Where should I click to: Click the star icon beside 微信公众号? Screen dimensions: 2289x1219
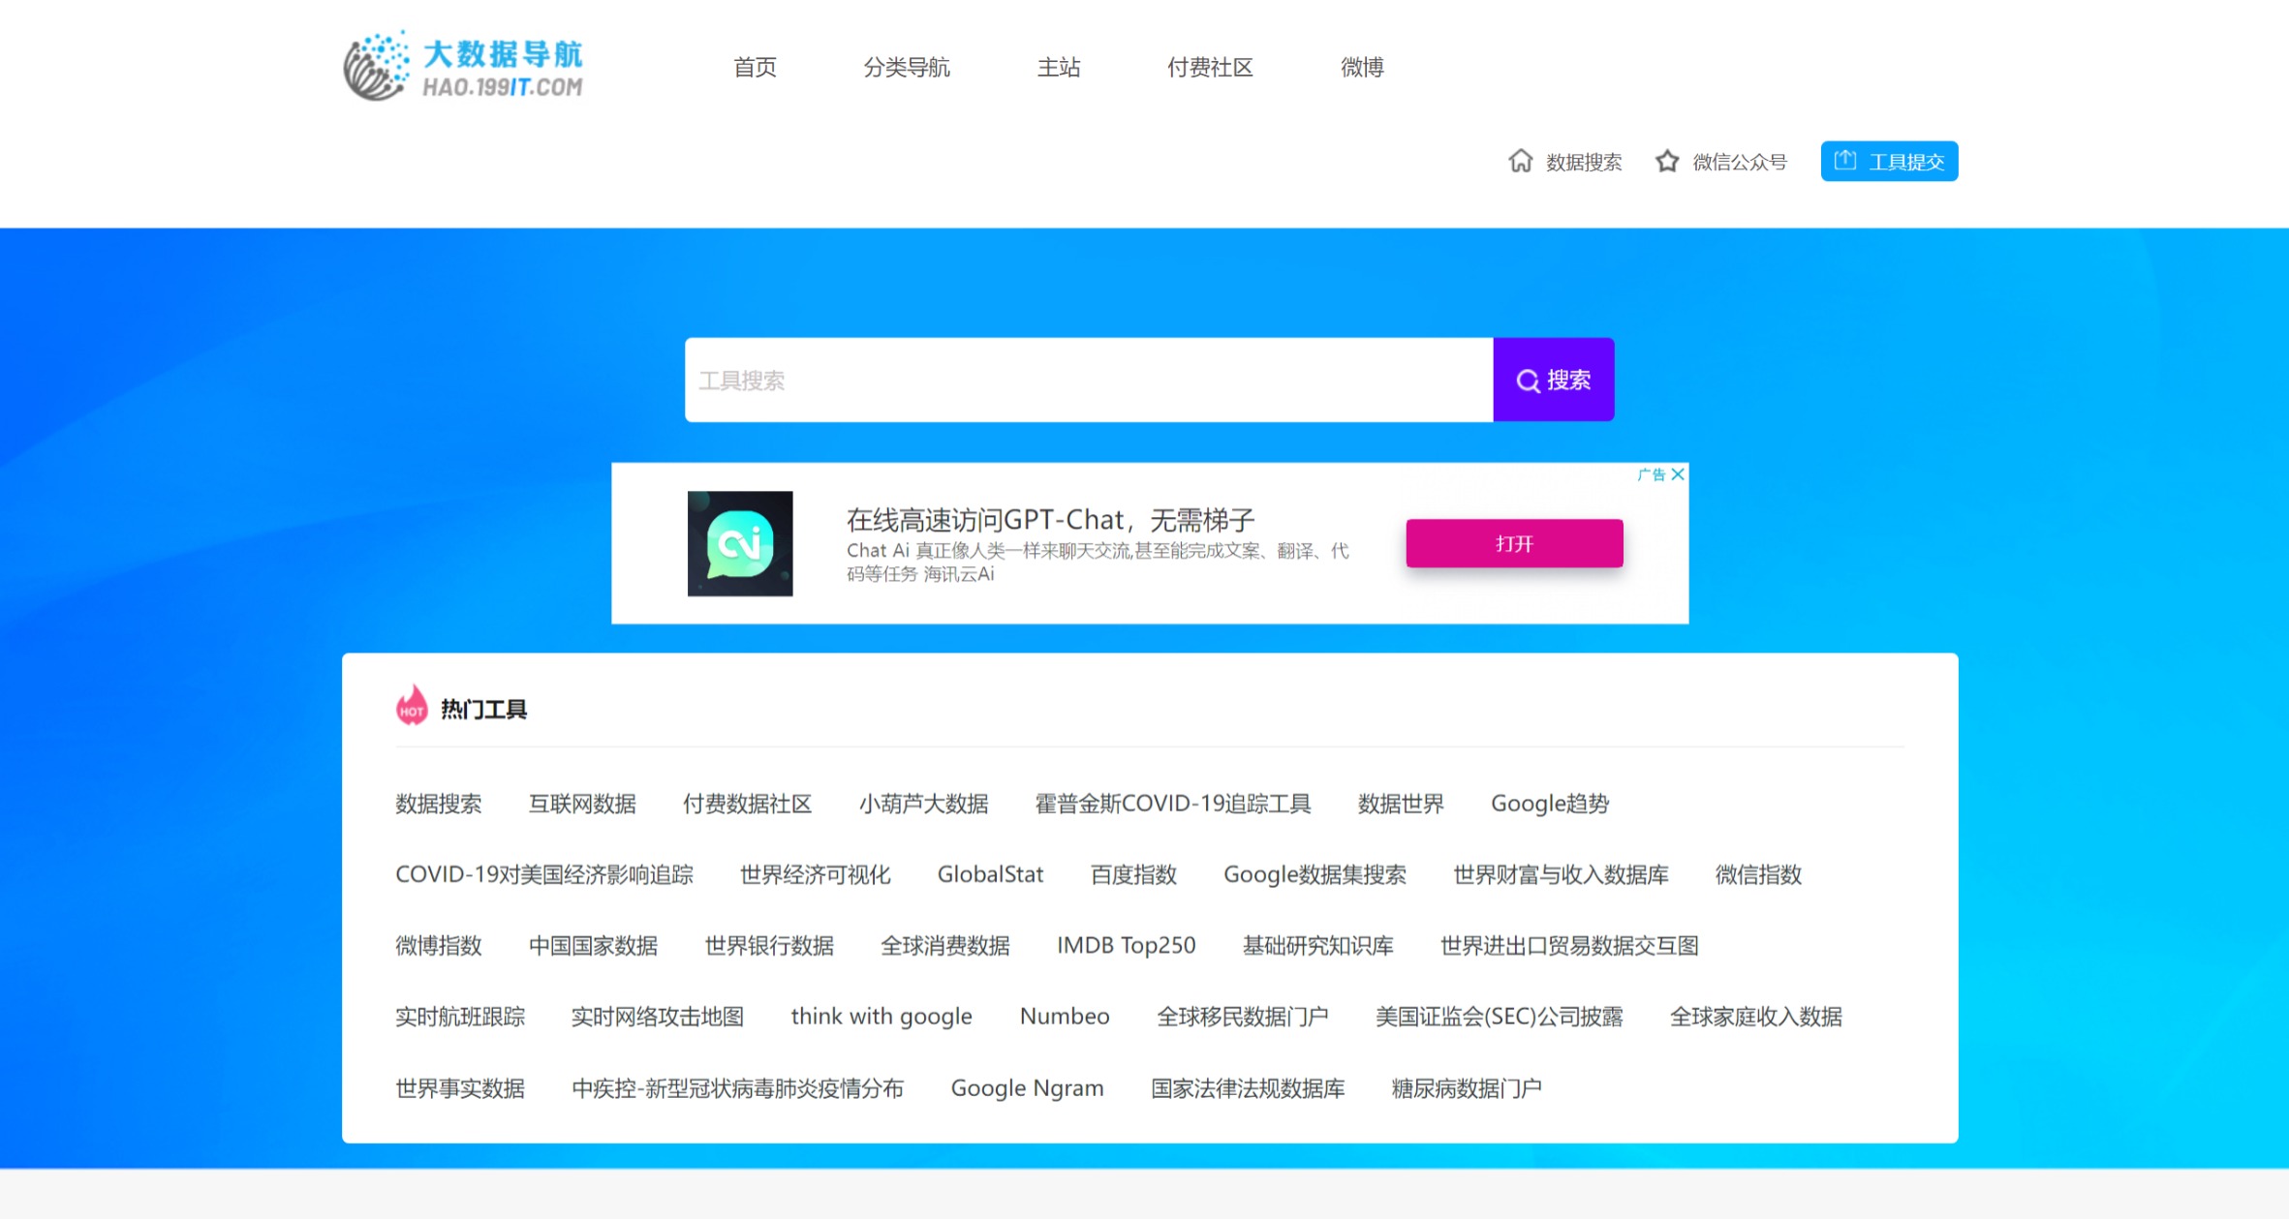click(x=1667, y=161)
